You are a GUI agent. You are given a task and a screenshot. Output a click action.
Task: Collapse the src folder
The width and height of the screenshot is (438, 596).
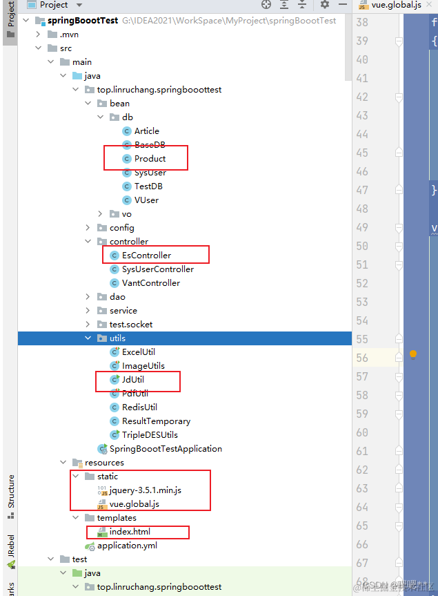[38, 48]
